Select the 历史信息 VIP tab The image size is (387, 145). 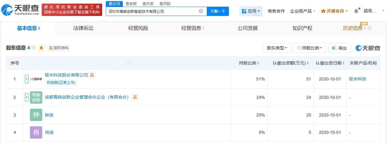tap(354, 28)
